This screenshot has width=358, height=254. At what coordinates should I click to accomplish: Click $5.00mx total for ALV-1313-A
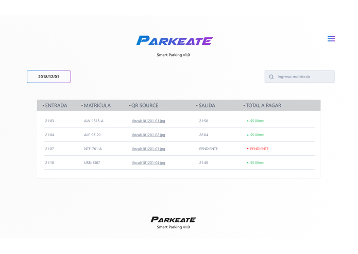tap(257, 121)
